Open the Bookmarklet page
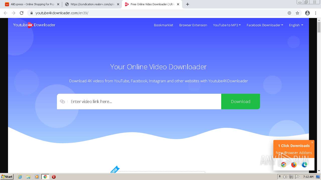The image size is (321, 180). click(164, 25)
